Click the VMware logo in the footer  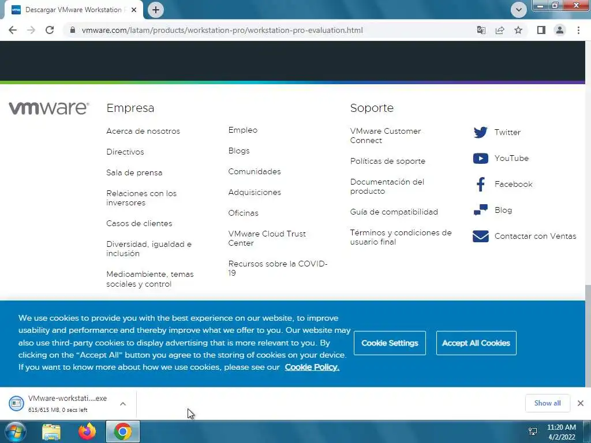[x=49, y=108]
